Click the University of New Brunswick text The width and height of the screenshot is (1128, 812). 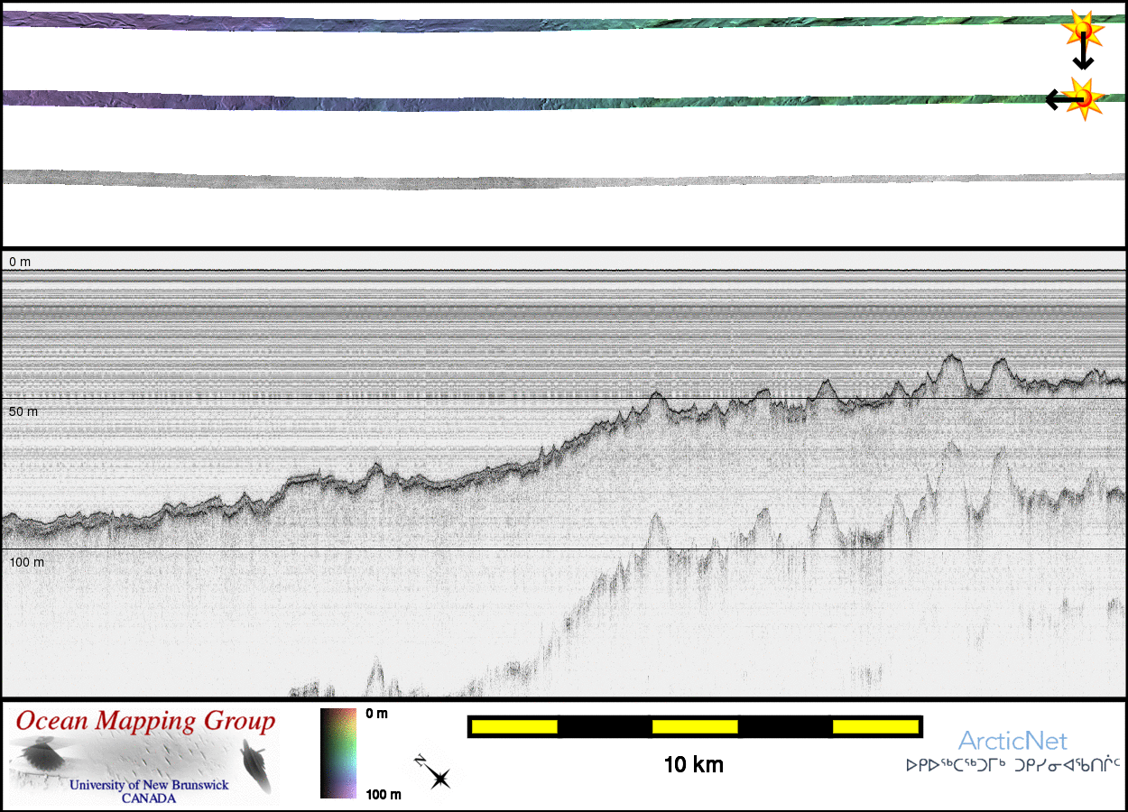click(x=149, y=785)
